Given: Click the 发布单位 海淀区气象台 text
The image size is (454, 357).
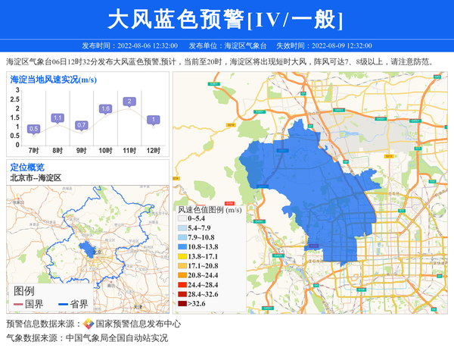Looking at the screenshot, I should [x=227, y=45].
